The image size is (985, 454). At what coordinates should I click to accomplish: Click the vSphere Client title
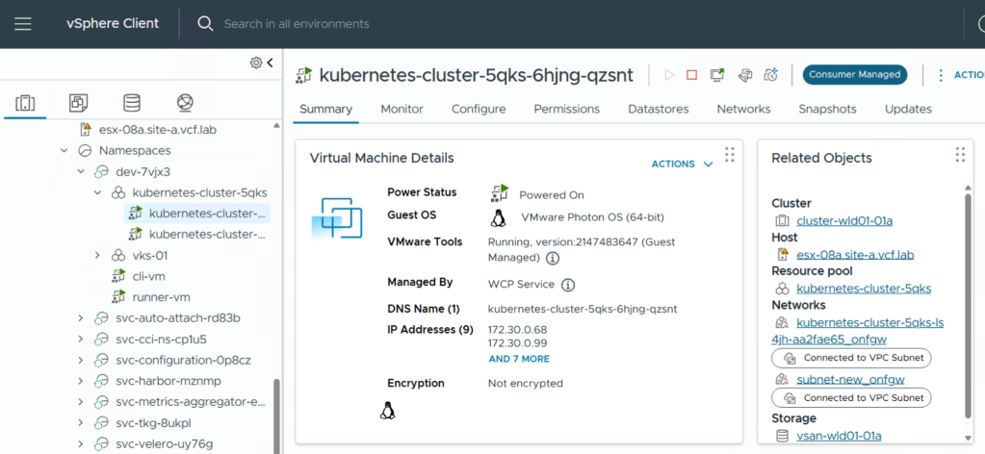(x=113, y=24)
